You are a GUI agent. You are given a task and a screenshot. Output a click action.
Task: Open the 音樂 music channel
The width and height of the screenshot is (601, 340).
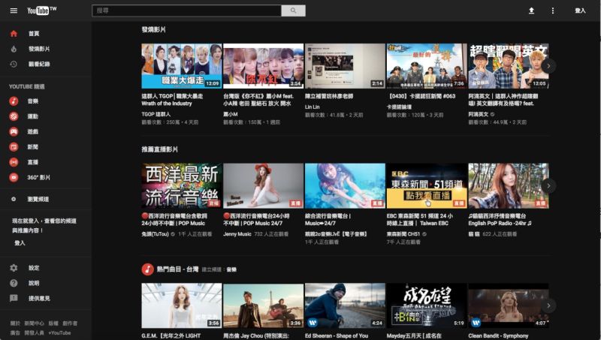tap(46, 101)
